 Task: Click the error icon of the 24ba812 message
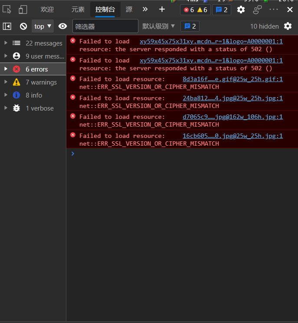click(x=73, y=97)
